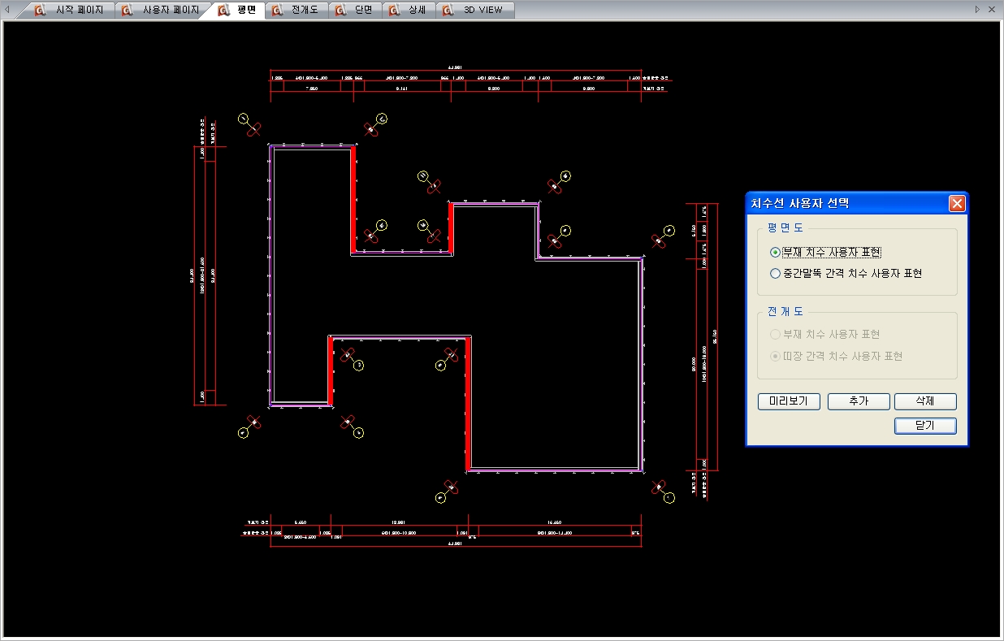This screenshot has height=641, width=1004.
Task: Click the 닫기 button in the dialog
Action: coord(924,426)
